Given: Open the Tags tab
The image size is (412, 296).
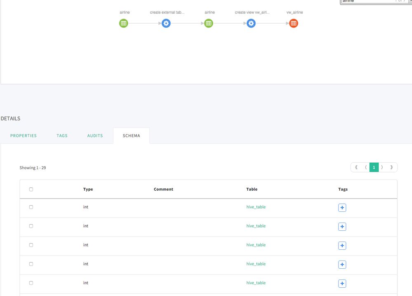Looking at the screenshot, I should coord(62,136).
